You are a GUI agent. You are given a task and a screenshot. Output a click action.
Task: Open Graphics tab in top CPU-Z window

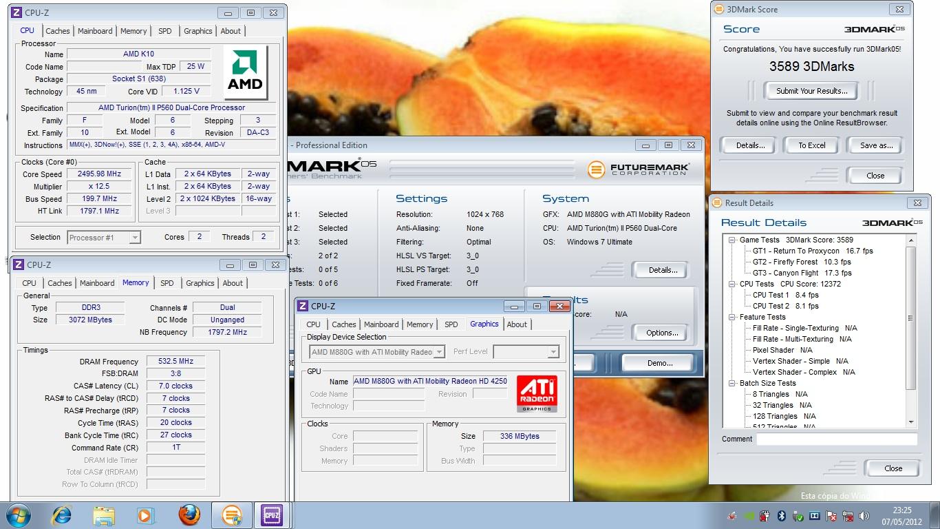[198, 31]
